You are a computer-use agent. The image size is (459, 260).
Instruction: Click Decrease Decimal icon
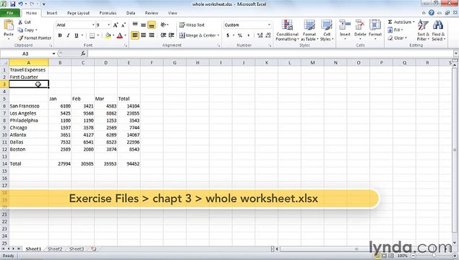(x=268, y=35)
